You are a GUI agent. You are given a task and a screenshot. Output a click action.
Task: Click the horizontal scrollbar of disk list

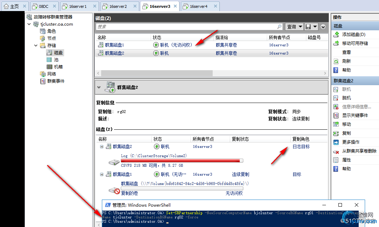pos(157,73)
